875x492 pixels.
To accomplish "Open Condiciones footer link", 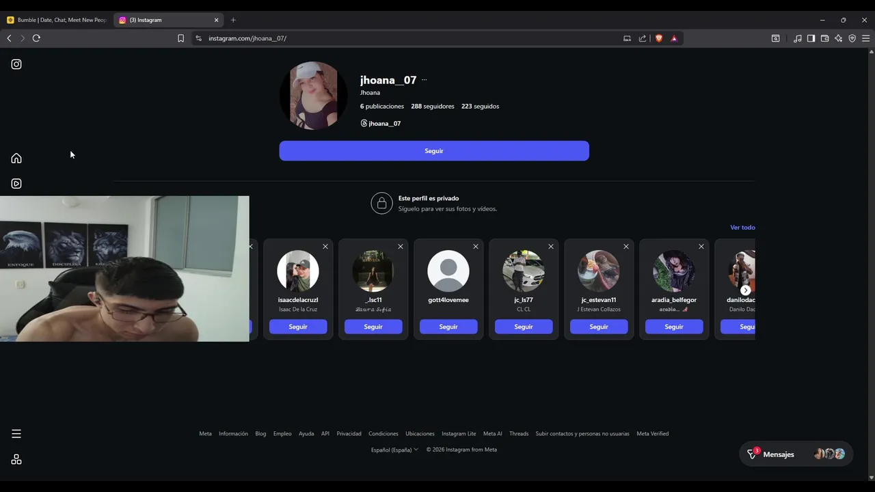I will coord(383,434).
